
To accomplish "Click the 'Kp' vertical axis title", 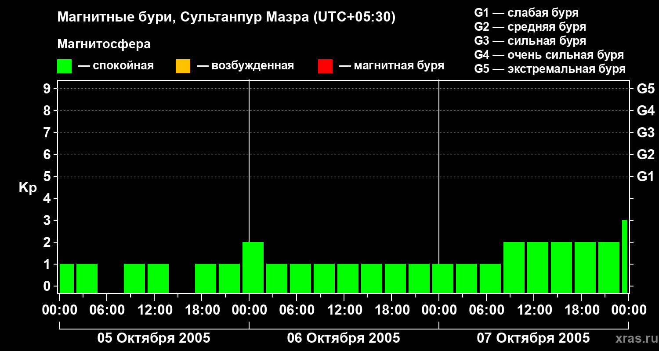I will 27,187.
